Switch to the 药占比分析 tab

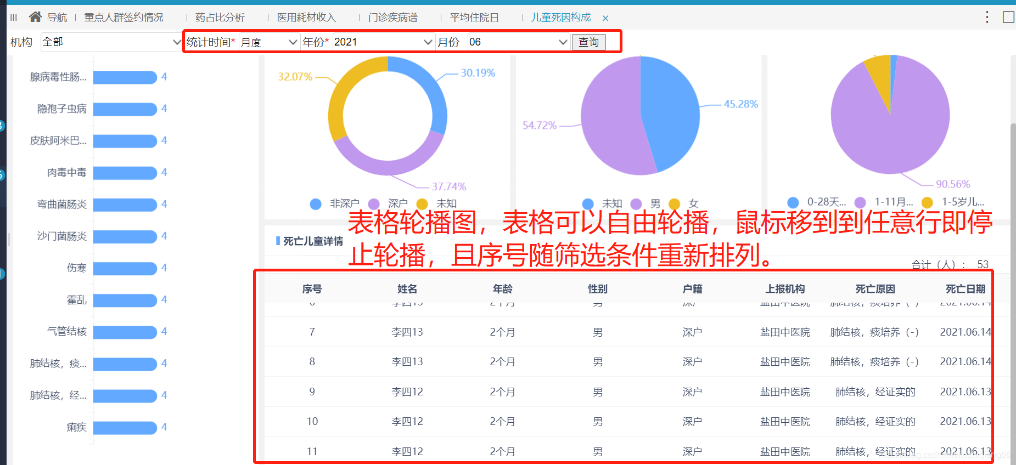[220, 18]
